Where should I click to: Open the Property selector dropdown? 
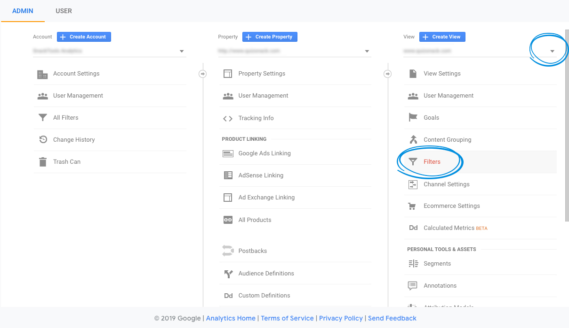(x=295, y=51)
